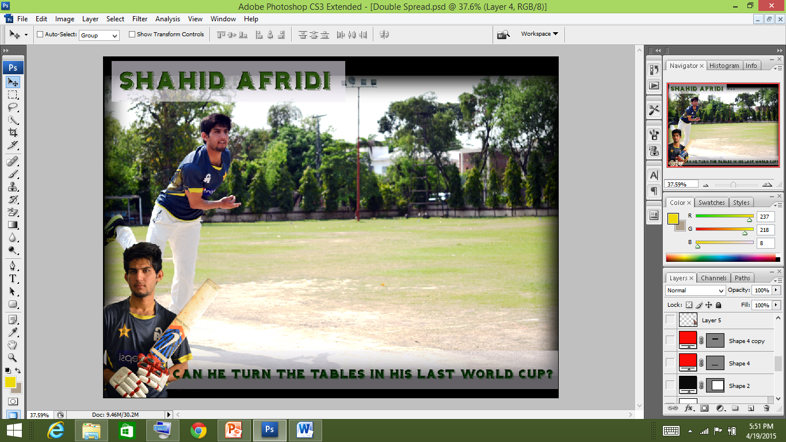Switch to the Histogram tab
This screenshot has height=442, width=786.
click(x=724, y=66)
